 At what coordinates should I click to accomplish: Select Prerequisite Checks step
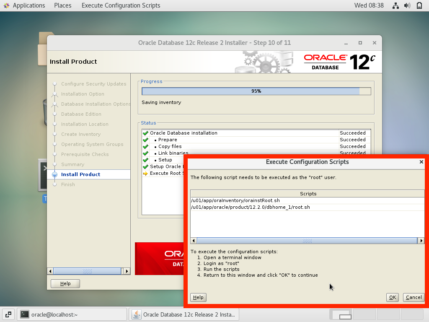(85, 154)
